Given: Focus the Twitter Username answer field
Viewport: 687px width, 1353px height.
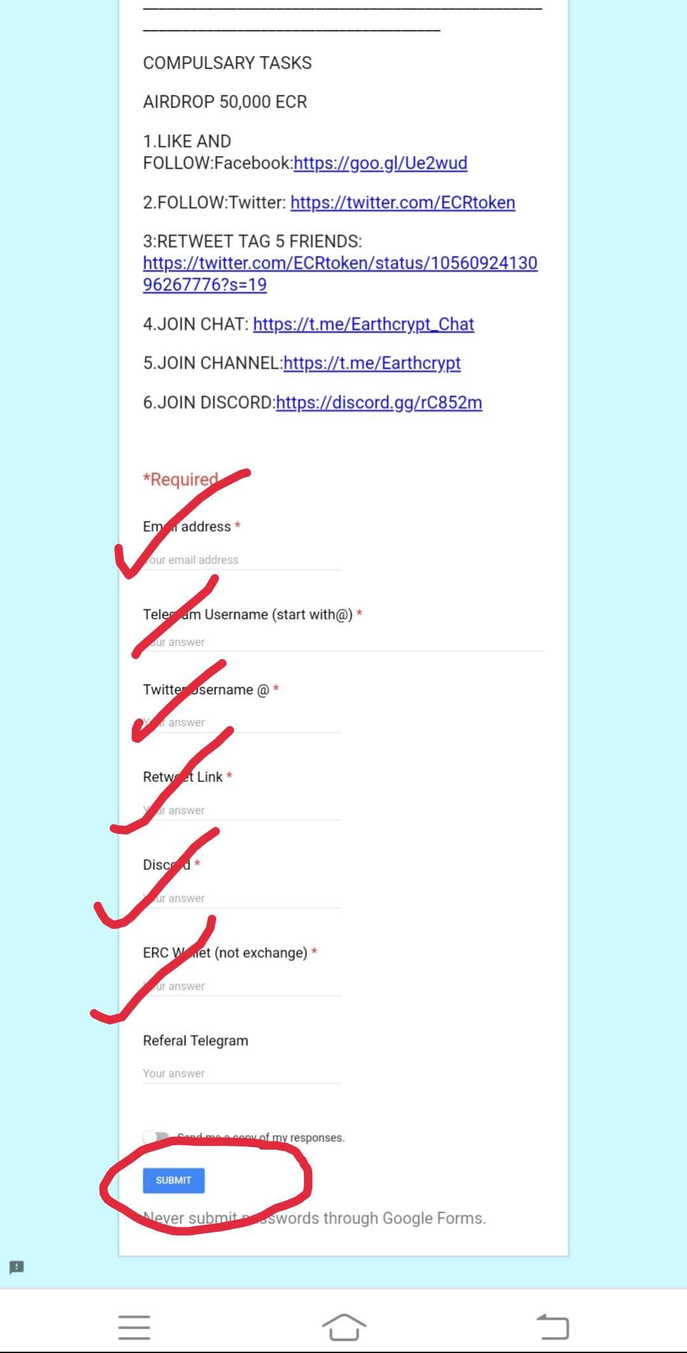Looking at the screenshot, I should coord(242,722).
